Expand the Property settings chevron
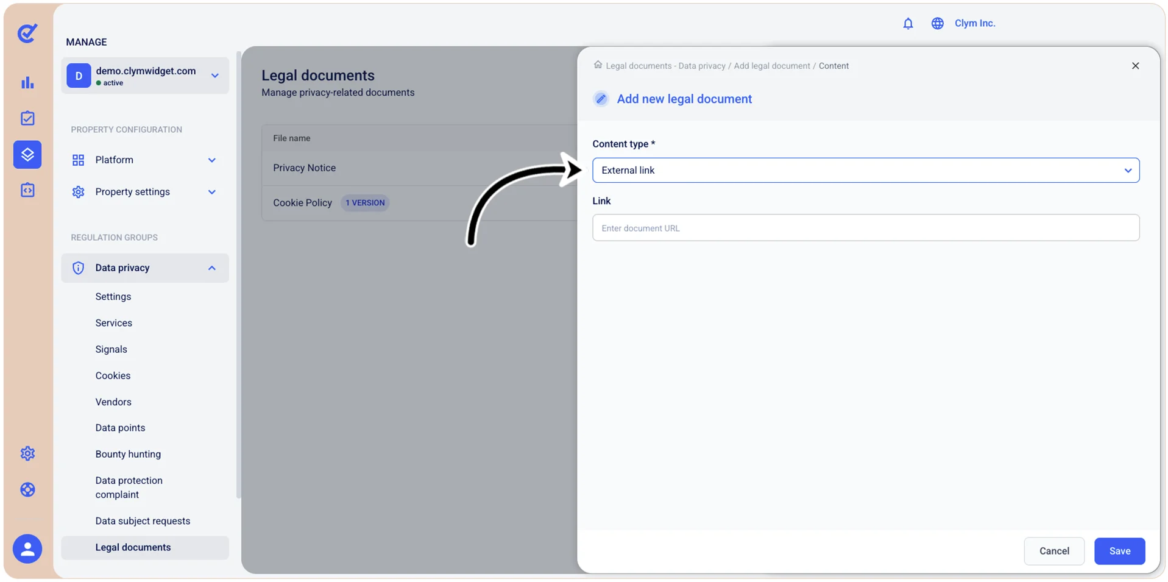Image resolution: width=1168 pixels, height=582 pixels. click(212, 192)
